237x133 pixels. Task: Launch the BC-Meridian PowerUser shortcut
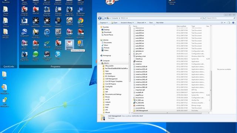[x=81, y=11]
